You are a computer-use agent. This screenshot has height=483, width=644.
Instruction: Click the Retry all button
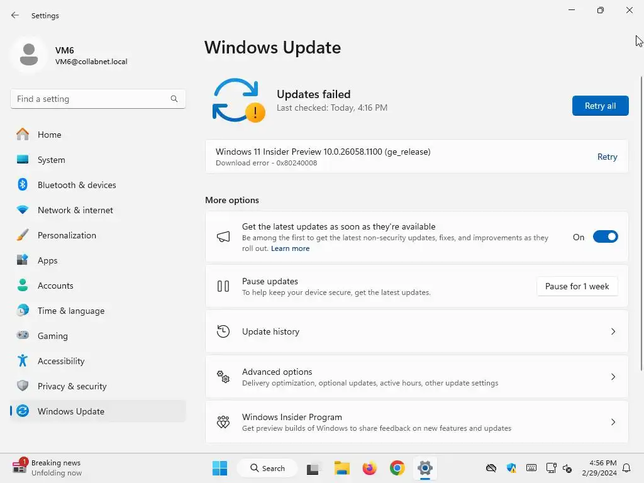(x=600, y=106)
